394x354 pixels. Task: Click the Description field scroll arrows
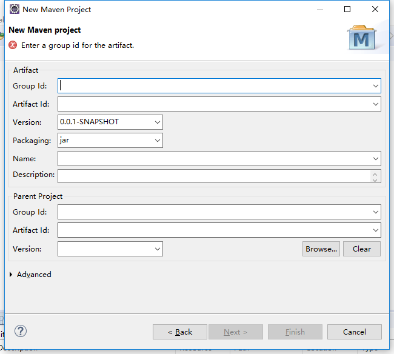tap(375, 176)
